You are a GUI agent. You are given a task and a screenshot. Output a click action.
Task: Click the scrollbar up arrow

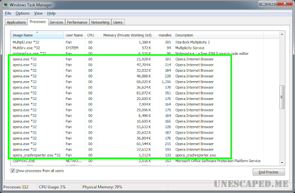pyautogui.click(x=282, y=35)
